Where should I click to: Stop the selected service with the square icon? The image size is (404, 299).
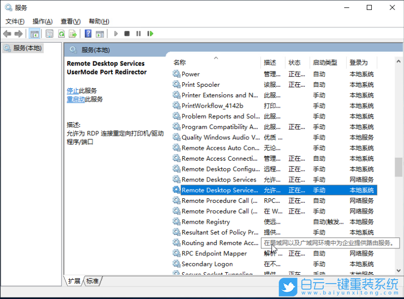tap(127, 33)
